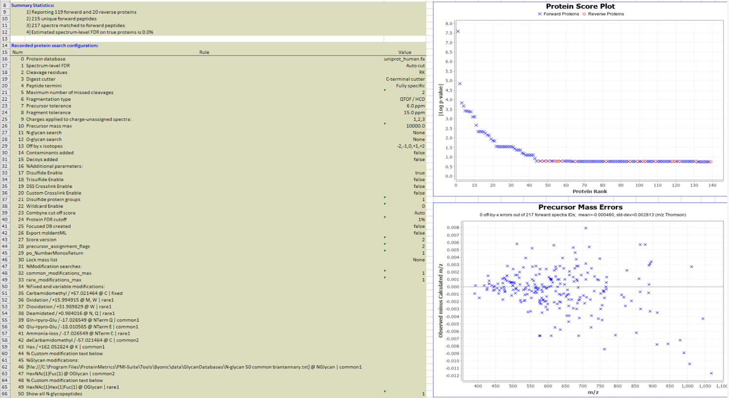
Task: Select the 6.0 ppm precursor tolerance value
Action: tap(415, 106)
